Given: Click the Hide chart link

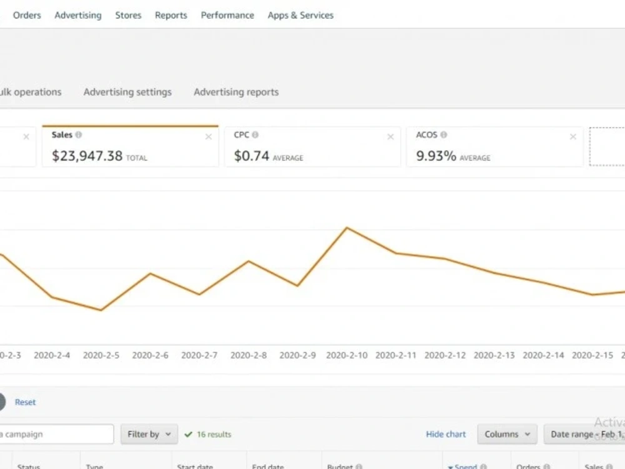Looking at the screenshot, I should pos(446,434).
